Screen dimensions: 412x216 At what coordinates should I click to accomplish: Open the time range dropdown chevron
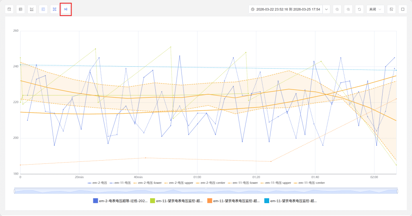pos(326,9)
